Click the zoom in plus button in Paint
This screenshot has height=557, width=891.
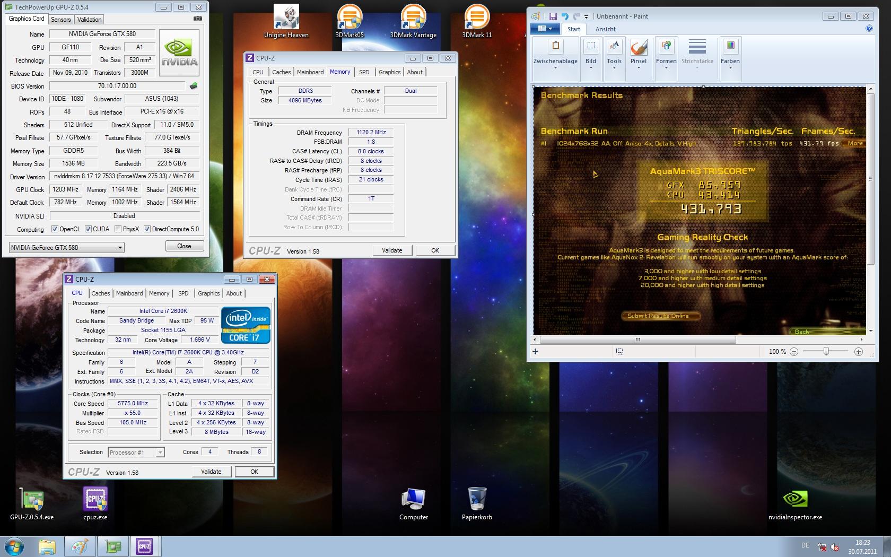point(859,351)
